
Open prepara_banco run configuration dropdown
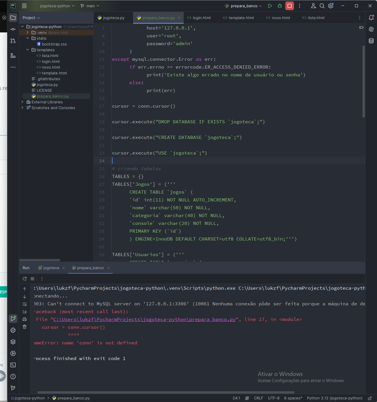(243, 6)
